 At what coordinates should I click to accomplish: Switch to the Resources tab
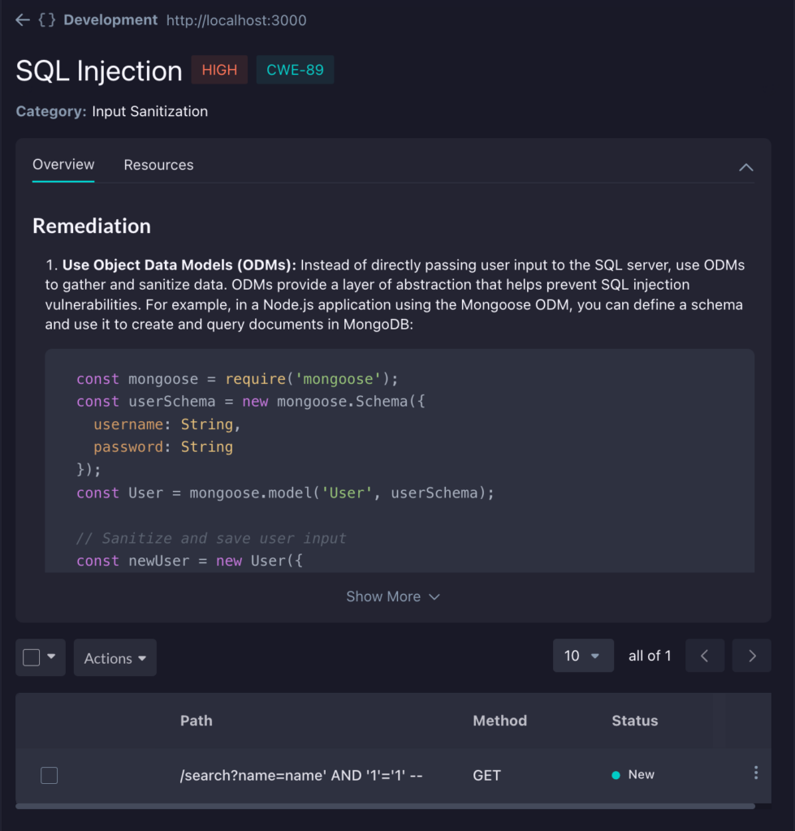click(x=158, y=165)
